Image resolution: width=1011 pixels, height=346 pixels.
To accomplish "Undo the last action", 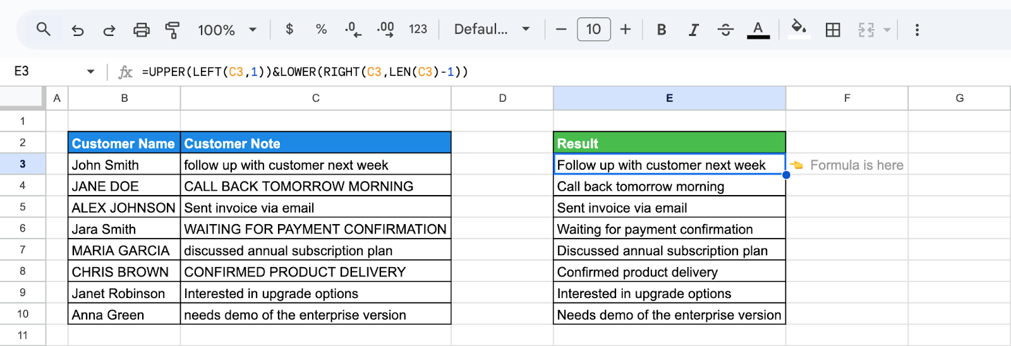I will tap(77, 30).
